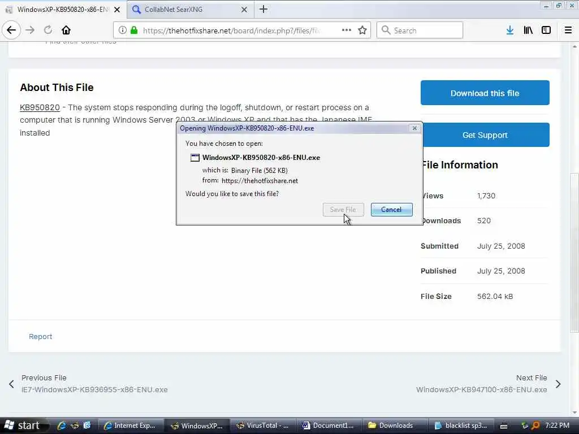Image resolution: width=579 pixels, height=434 pixels.
Task: Click the 7:22 PM system clock
Action: [557, 426]
